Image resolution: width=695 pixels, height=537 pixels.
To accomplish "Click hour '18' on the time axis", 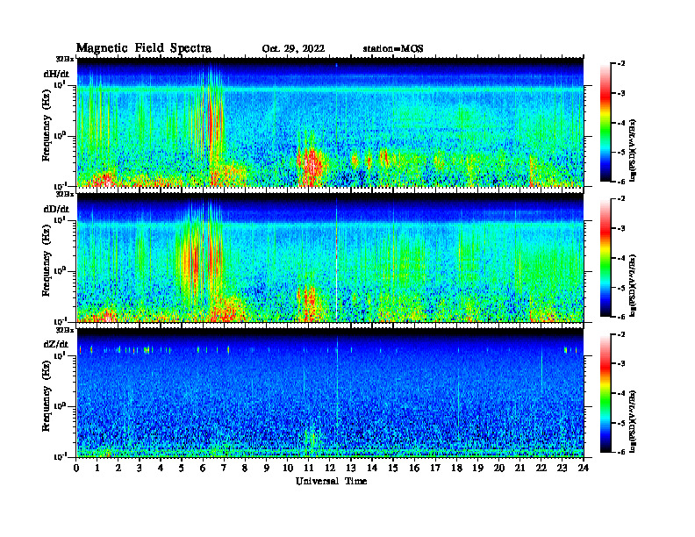I will tap(456, 468).
